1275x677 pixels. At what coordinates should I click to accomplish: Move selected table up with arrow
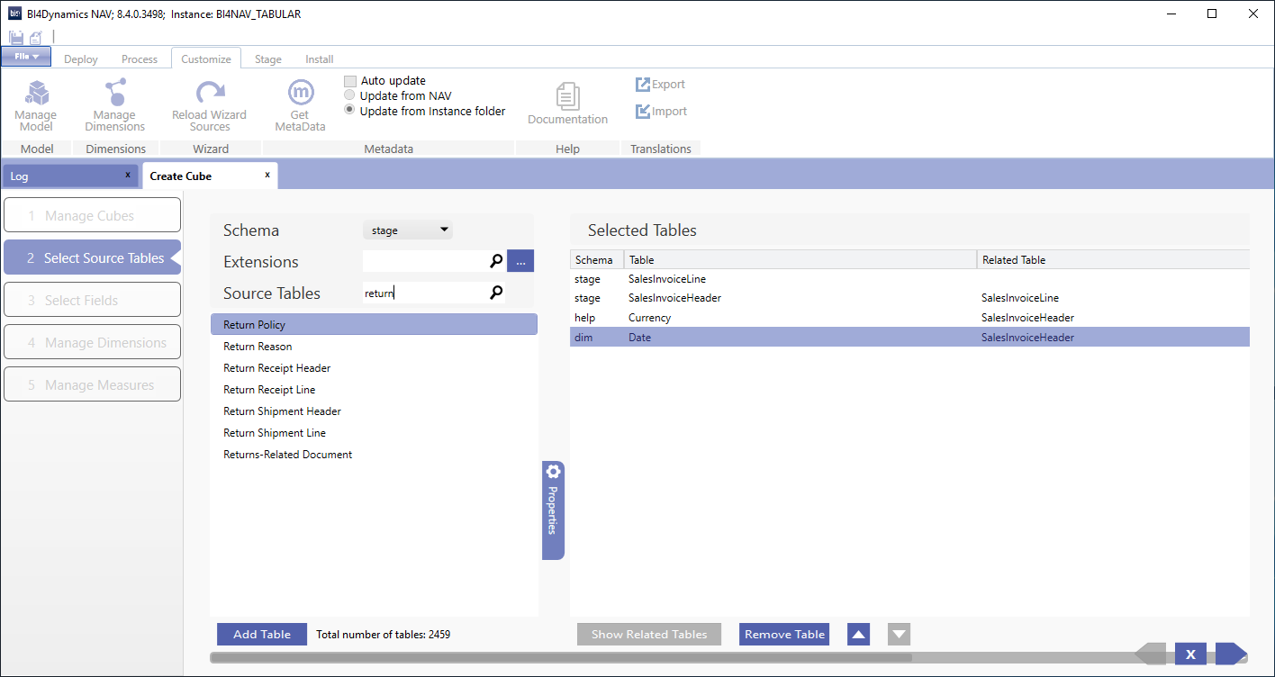pos(859,635)
